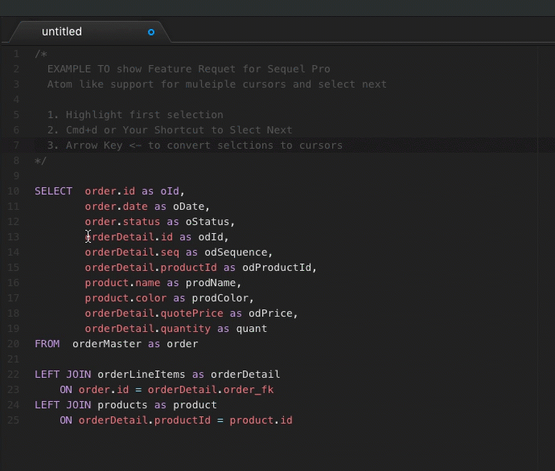Image resolution: width=555 pixels, height=471 pixels.
Task: Click line number 25 in gutter
Action: click(x=14, y=420)
